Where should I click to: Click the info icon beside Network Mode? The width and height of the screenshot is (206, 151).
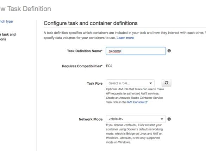pos(169,119)
